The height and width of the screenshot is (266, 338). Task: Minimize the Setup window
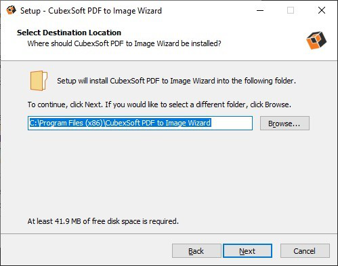point(260,10)
